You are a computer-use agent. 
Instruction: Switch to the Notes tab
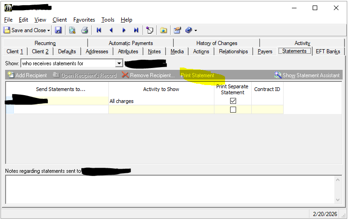click(x=154, y=51)
